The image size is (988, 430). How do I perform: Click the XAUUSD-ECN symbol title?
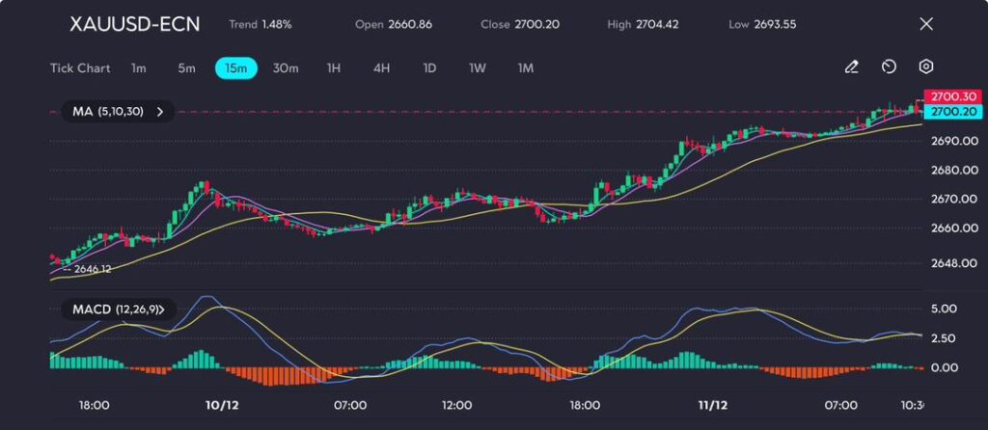[135, 24]
